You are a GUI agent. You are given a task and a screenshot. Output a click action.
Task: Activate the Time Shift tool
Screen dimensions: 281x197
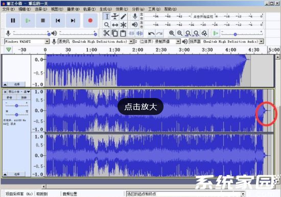[x=115, y=24]
